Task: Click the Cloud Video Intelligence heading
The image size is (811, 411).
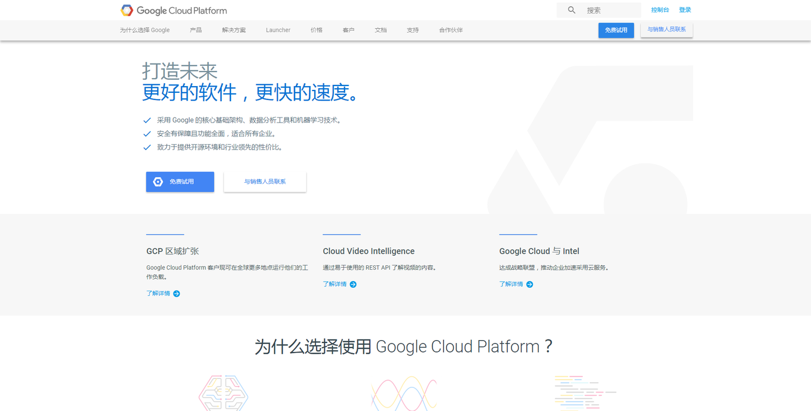Action: [x=369, y=251]
